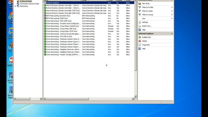Screen dimensions: 208x117
Task: Click Group Policy (NP-Out) green check icon
Action: point(45,29)
